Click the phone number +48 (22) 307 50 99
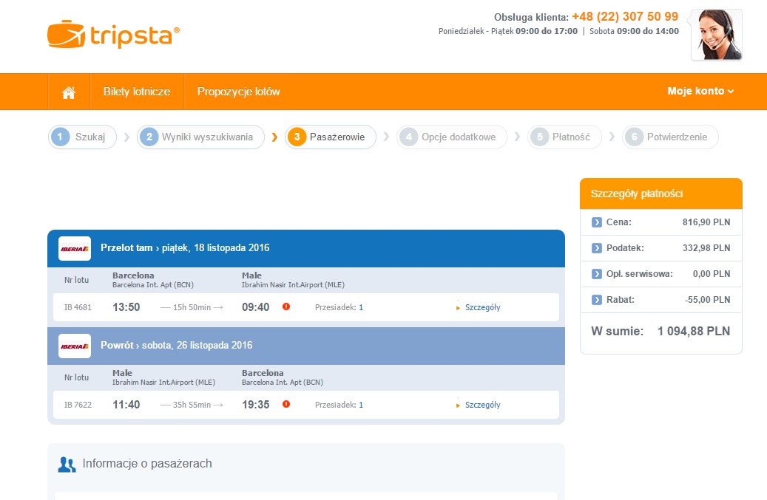Image resolution: width=767 pixels, height=500 pixels. 625,16
